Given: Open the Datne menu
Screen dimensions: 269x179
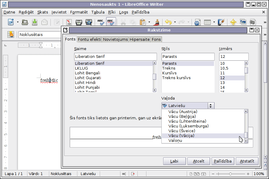Looking at the screenshot, I should tap(9, 12).
